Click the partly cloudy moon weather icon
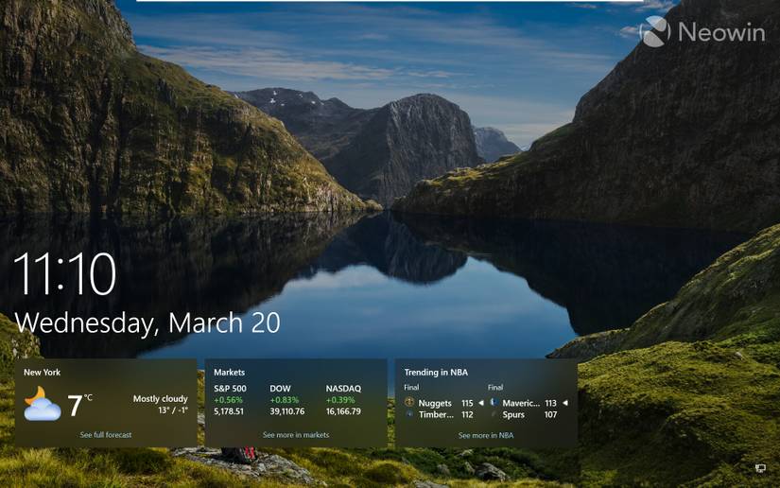The height and width of the screenshot is (488, 780). [x=43, y=405]
